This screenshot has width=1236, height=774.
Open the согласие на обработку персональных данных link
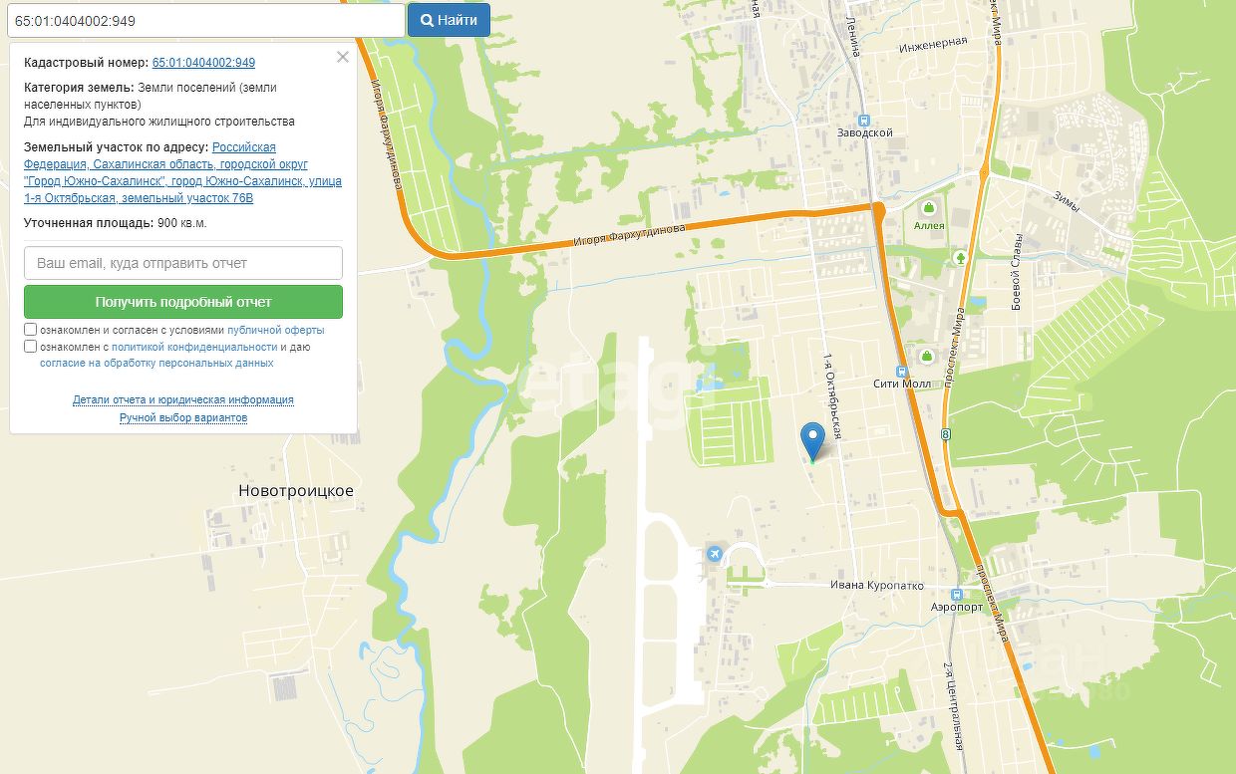156,364
